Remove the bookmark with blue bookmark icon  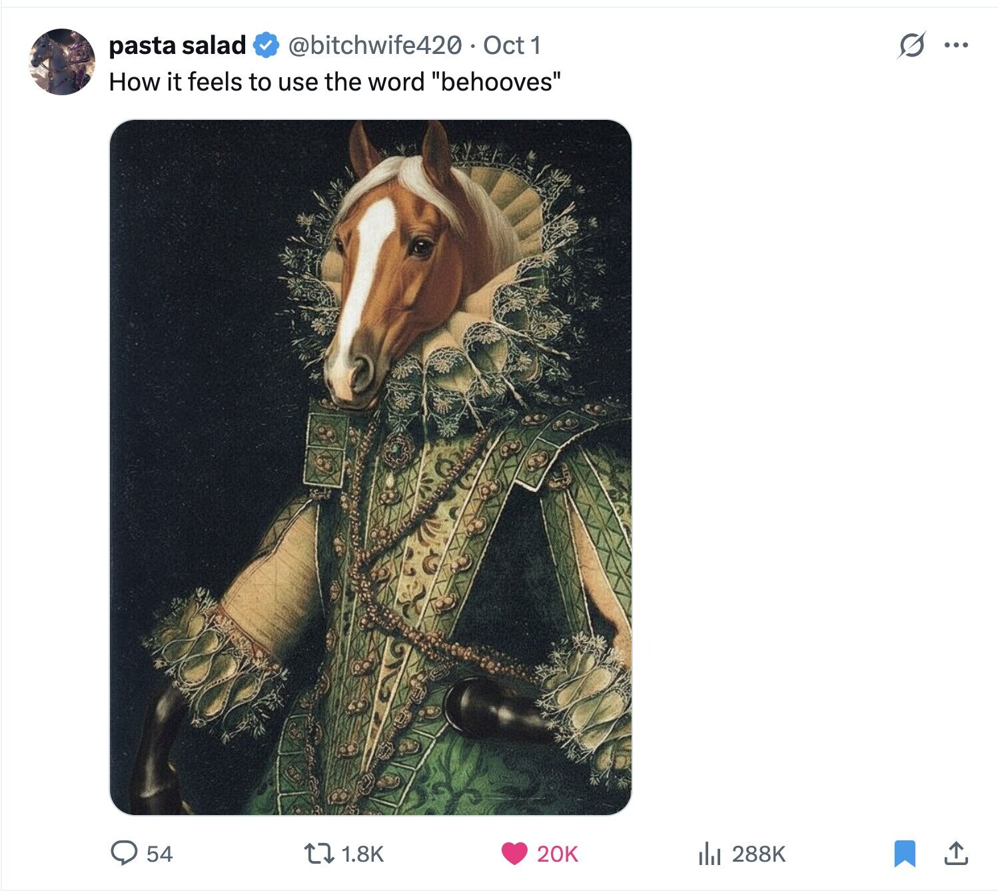point(904,853)
